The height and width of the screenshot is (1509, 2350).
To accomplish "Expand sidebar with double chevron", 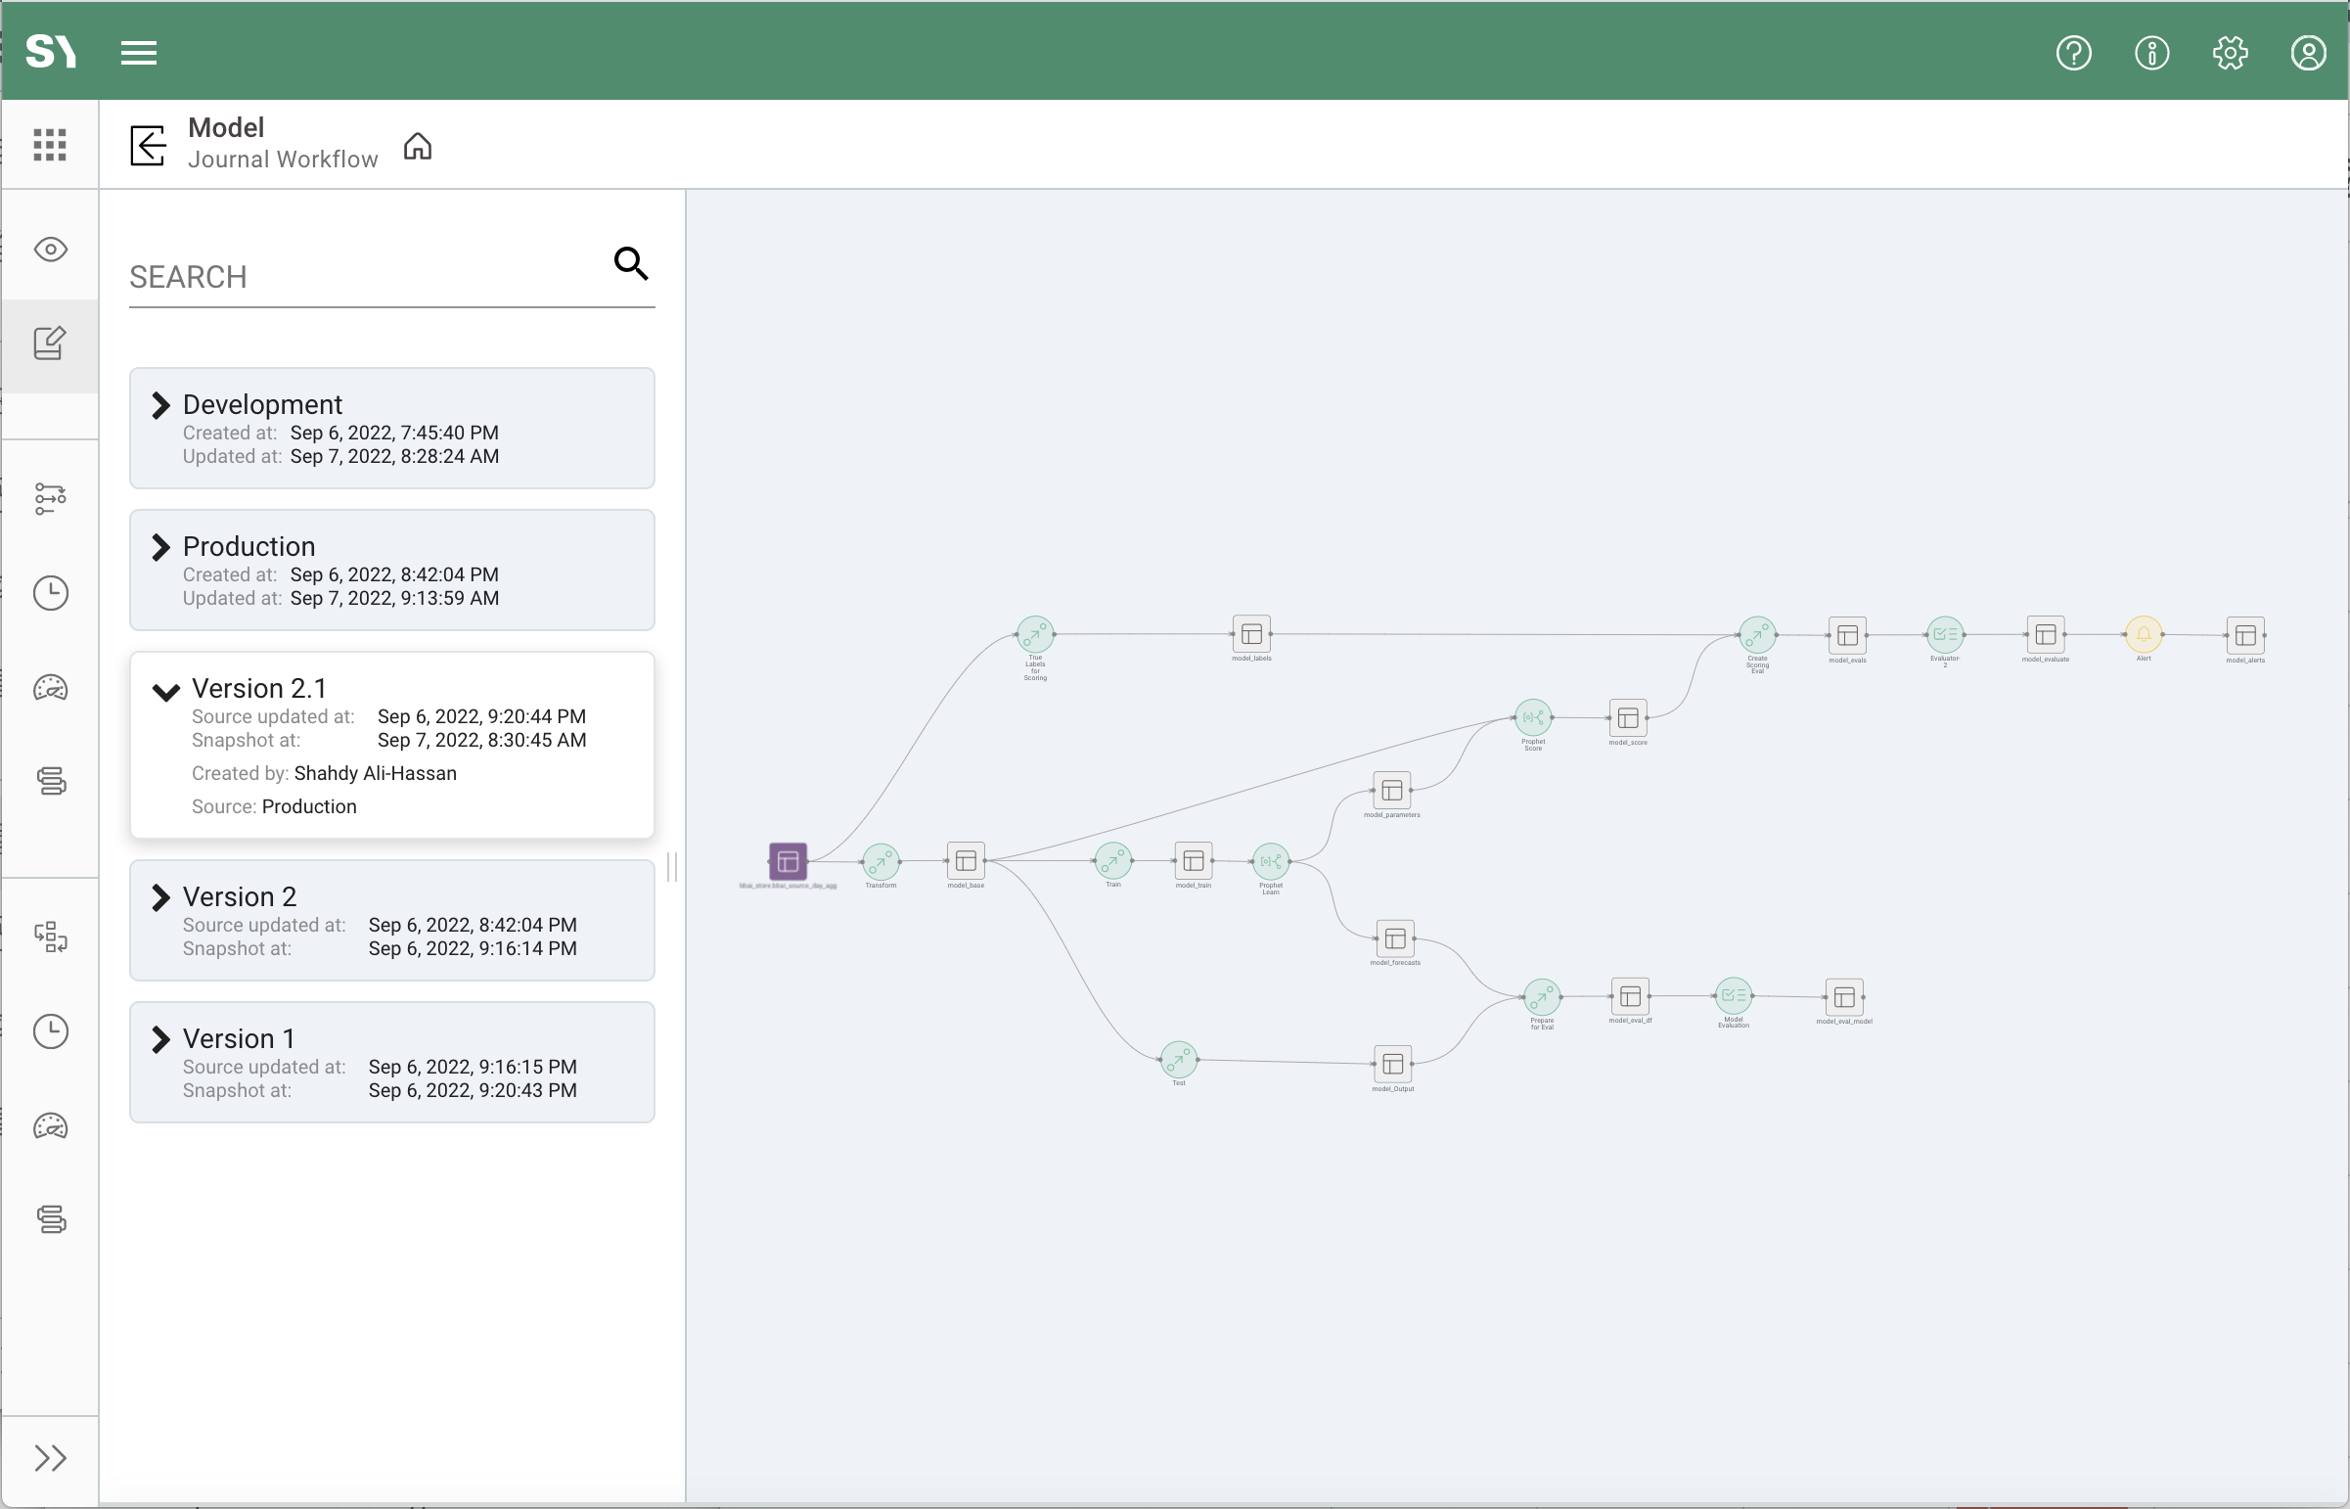I will pyautogui.click(x=50, y=1457).
